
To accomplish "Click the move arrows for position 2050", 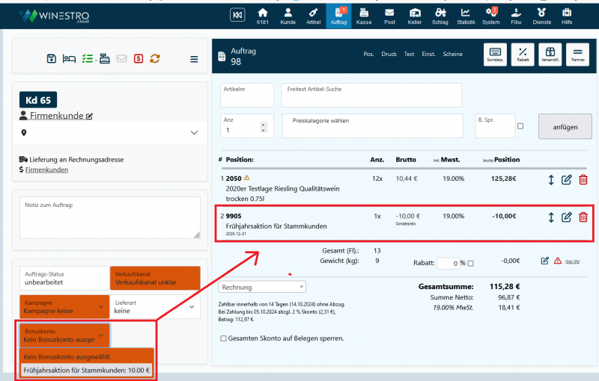I will click(x=551, y=180).
